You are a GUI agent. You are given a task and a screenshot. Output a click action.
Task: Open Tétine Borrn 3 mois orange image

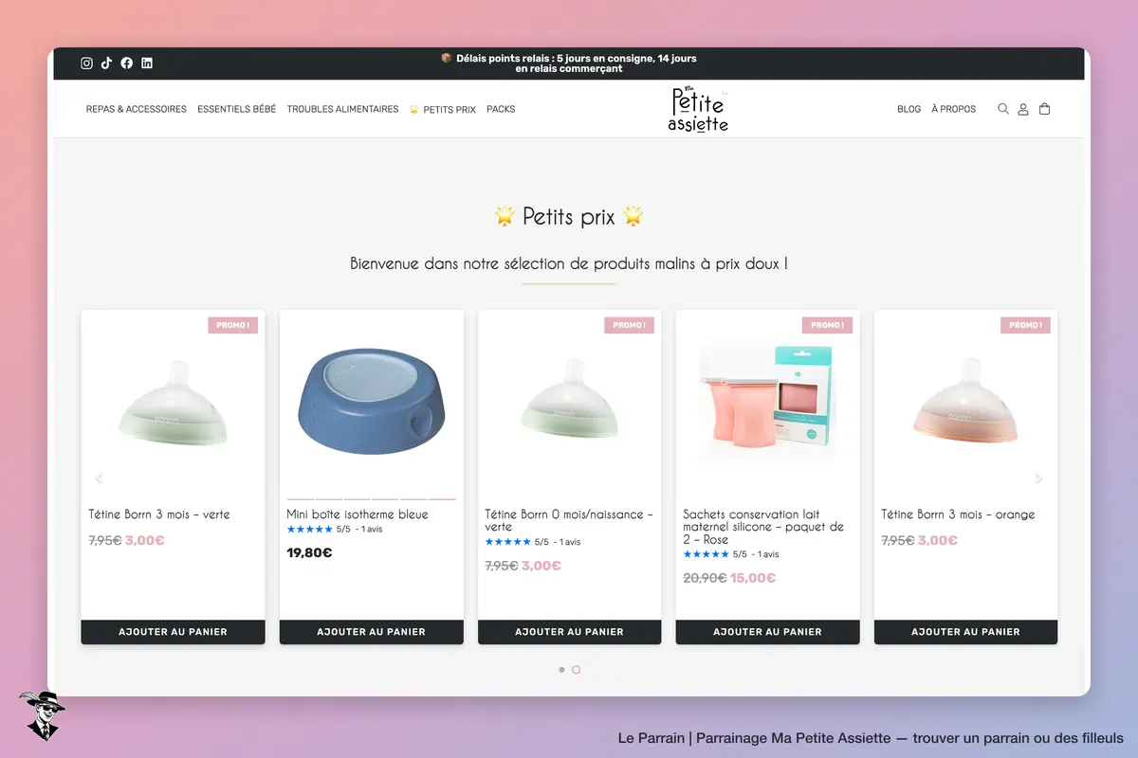[965, 403]
